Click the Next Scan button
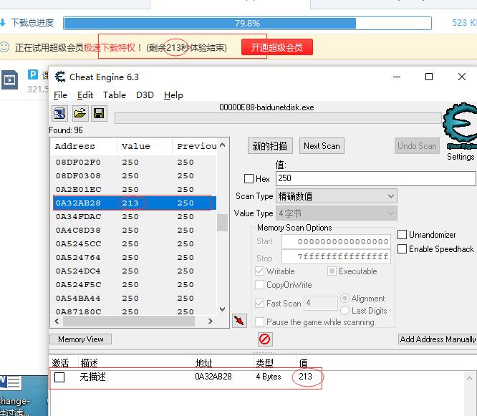This screenshot has height=416, width=477. (x=322, y=146)
